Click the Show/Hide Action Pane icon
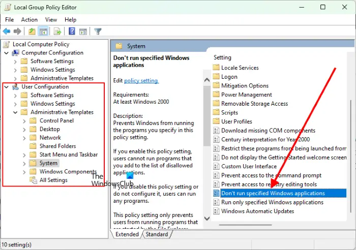This screenshot has width=356, height=250. pyautogui.click(x=83, y=32)
